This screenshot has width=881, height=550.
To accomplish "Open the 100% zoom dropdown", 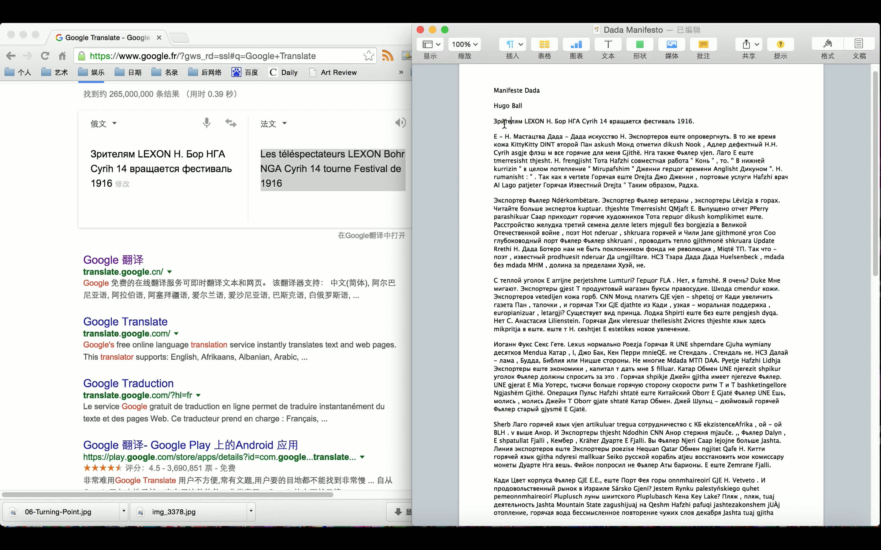I will (x=465, y=44).
